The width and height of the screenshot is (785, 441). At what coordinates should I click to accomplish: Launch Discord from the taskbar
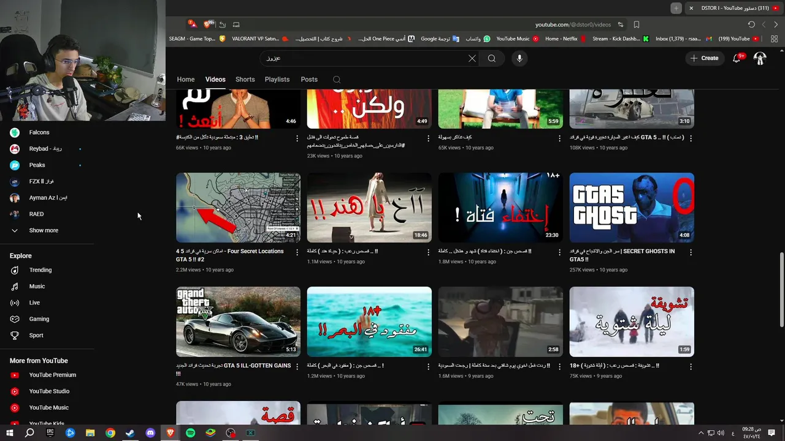tap(150, 433)
